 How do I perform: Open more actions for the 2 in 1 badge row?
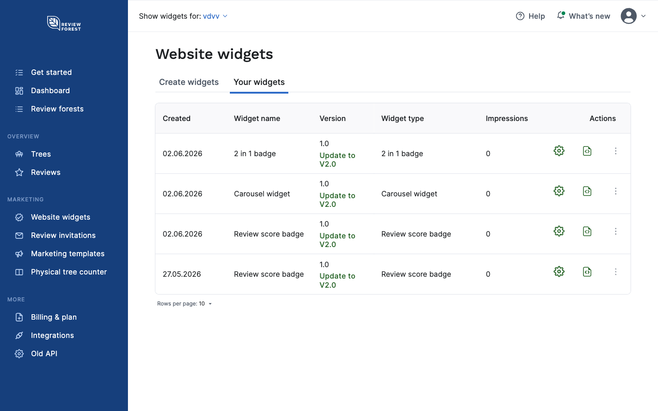click(616, 151)
